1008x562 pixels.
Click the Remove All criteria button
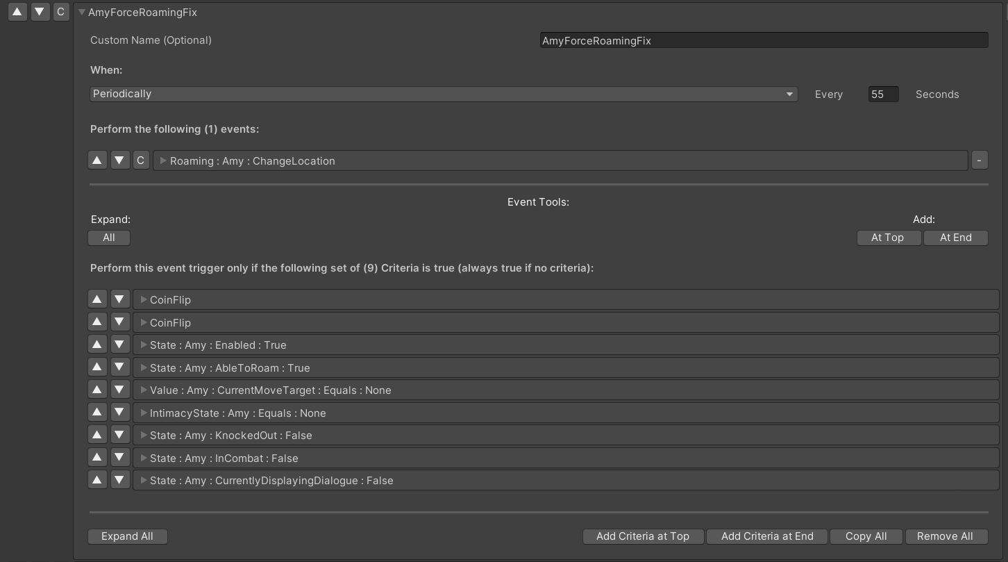click(944, 536)
